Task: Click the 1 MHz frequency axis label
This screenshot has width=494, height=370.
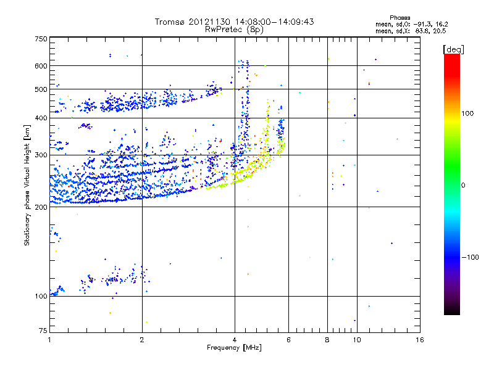Action: click(50, 340)
